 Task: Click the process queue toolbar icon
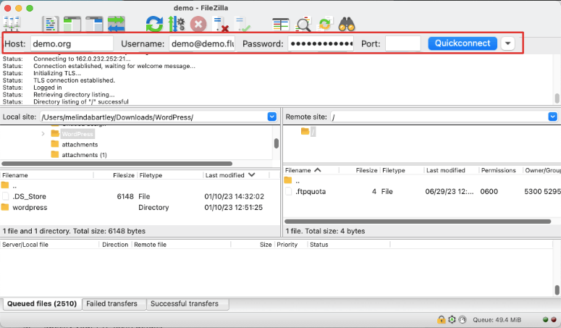176,24
